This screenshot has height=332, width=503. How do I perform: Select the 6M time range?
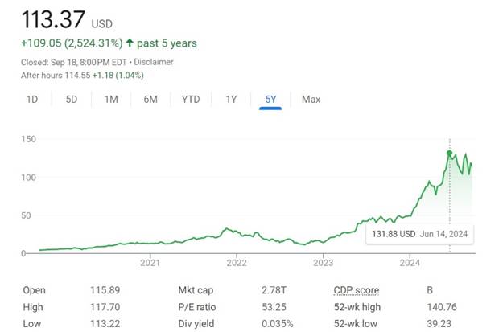150,100
